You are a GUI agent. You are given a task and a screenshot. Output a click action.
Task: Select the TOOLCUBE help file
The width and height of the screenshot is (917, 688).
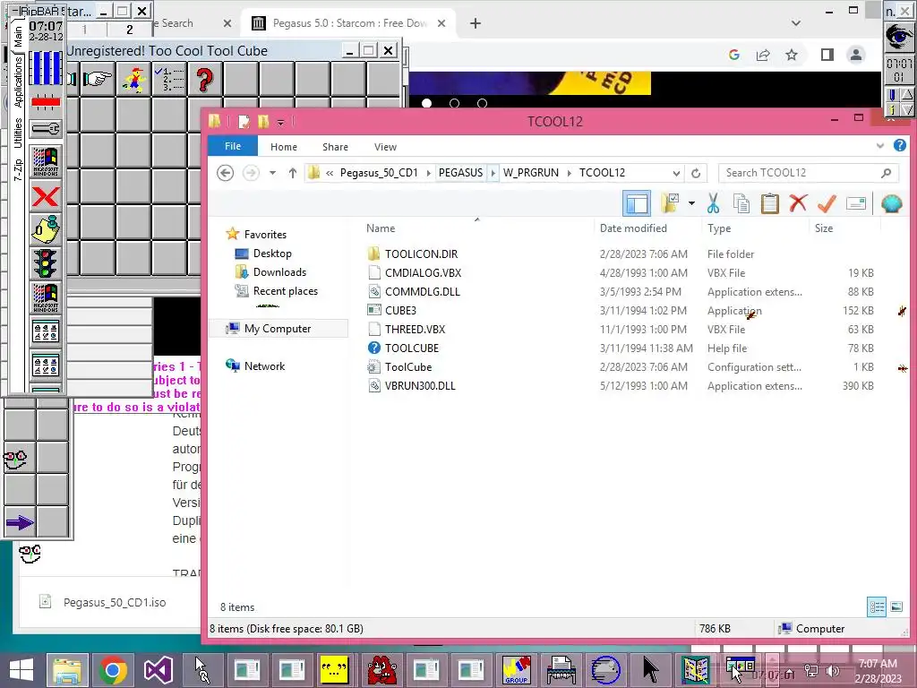[412, 348]
